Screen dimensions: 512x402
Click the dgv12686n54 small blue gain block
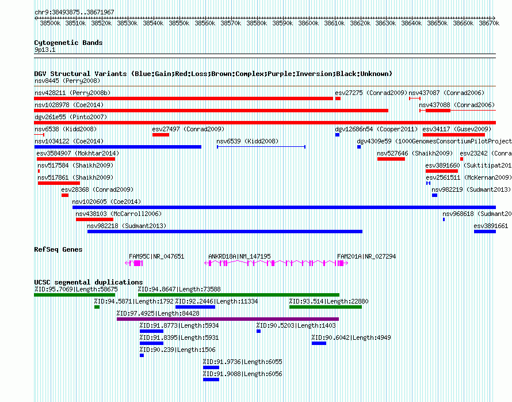coord(337,135)
